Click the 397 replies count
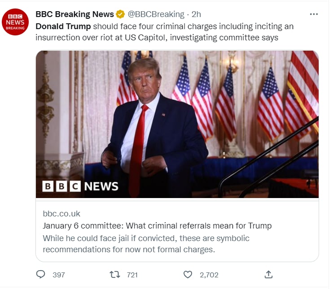The height and width of the screenshot is (289, 333). (59, 275)
